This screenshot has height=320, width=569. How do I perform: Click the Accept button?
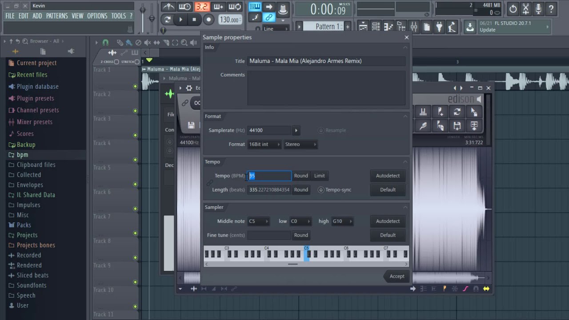(x=397, y=276)
